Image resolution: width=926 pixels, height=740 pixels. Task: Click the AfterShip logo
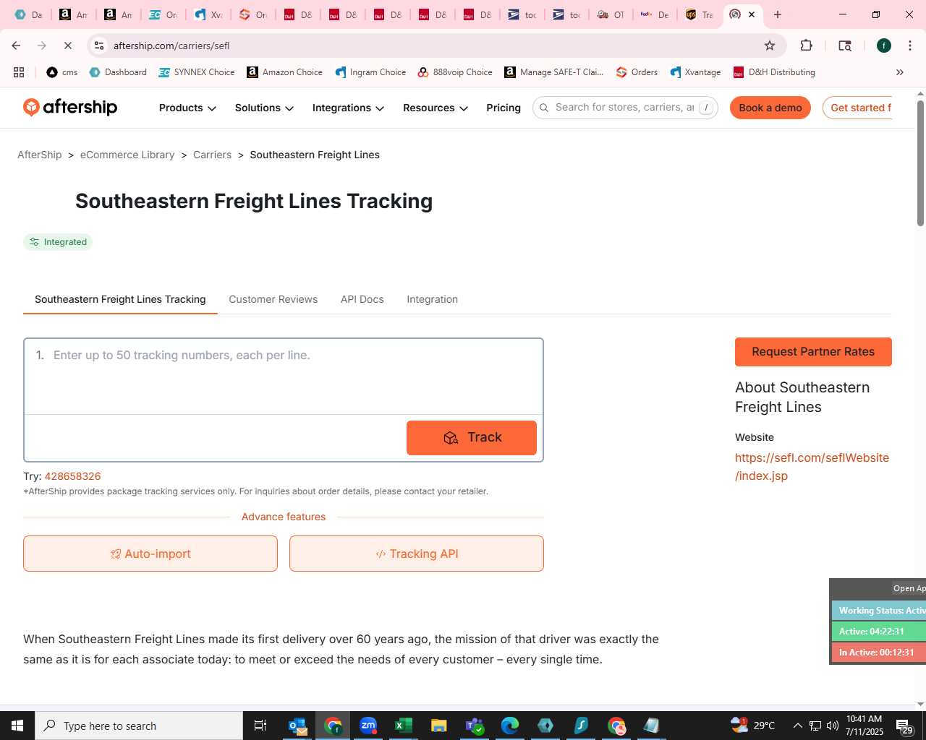(x=70, y=107)
